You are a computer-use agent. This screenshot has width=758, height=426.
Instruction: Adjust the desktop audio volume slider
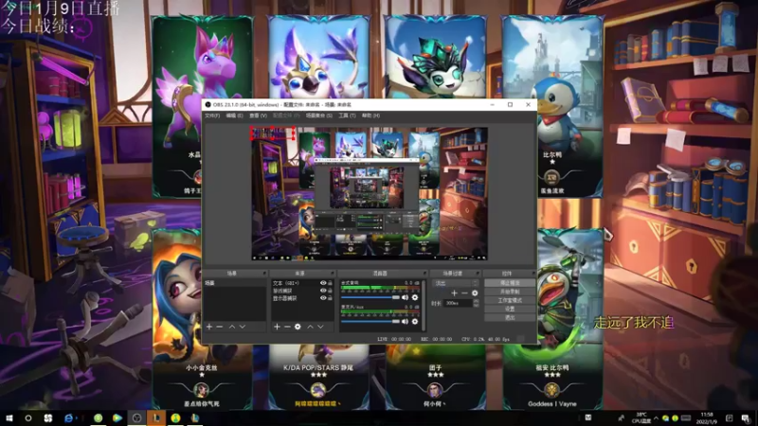(370, 297)
